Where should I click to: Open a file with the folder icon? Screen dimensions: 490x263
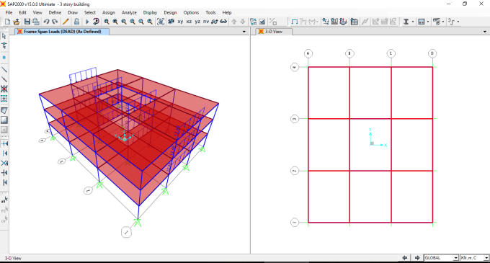[17, 22]
